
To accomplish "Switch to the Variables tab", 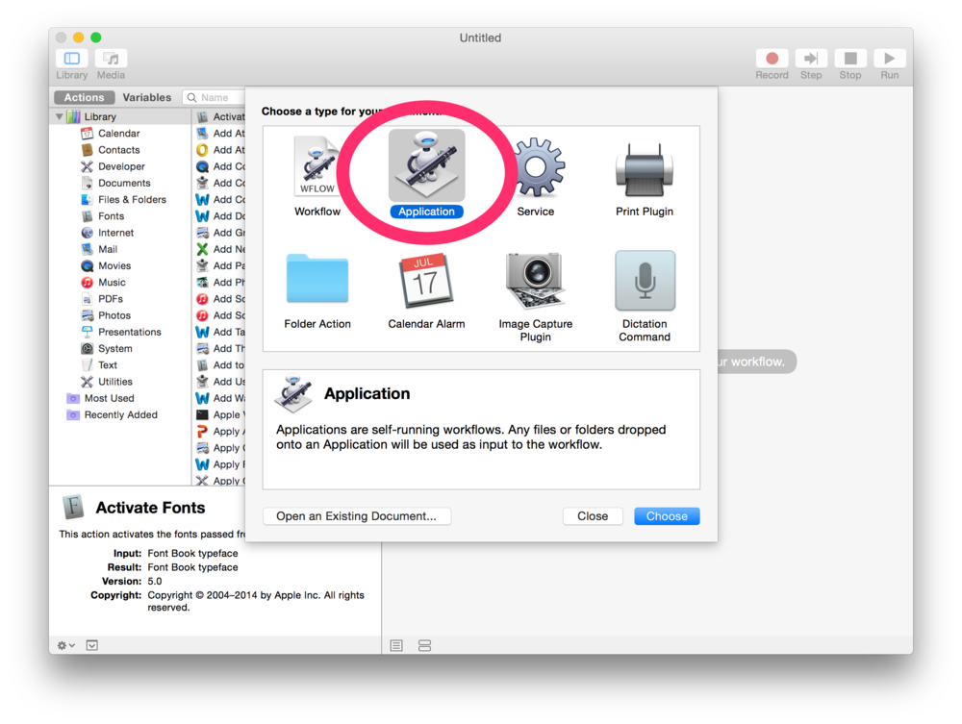I will pos(146,97).
